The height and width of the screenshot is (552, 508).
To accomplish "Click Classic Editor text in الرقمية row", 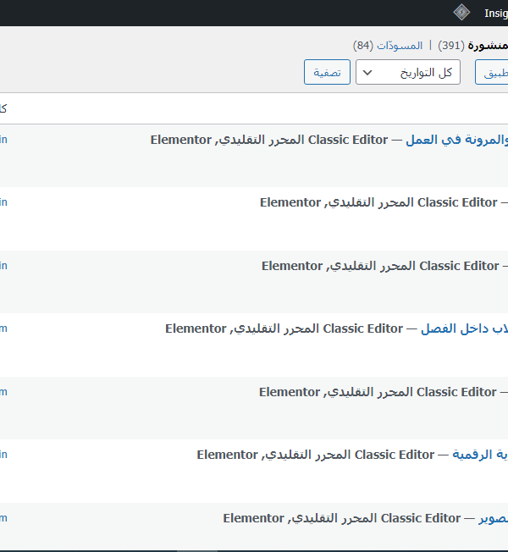I will (395, 455).
